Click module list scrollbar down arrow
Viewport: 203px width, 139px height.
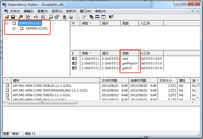[x=198, y=98]
